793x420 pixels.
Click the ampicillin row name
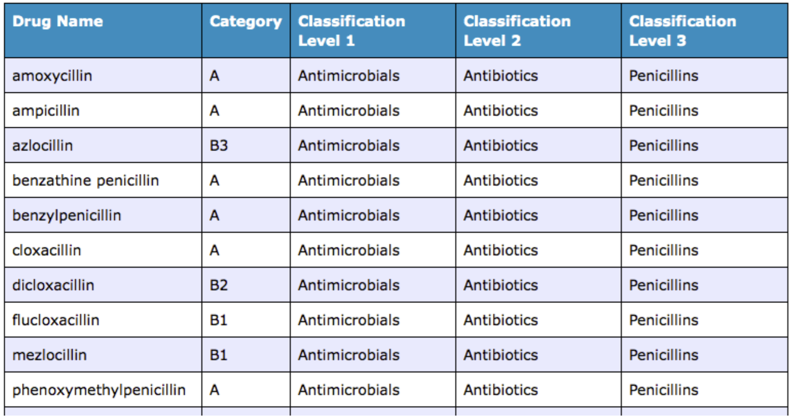pos(46,111)
